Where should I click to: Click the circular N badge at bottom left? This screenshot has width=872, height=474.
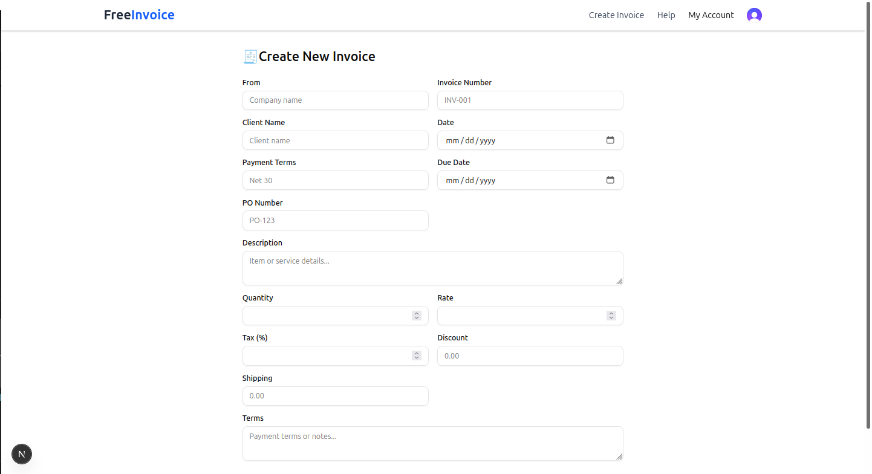(22, 454)
